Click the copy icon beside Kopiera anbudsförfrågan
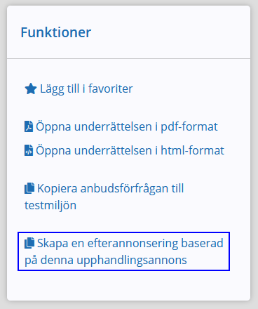This screenshot has height=309, width=258. point(29,188)
